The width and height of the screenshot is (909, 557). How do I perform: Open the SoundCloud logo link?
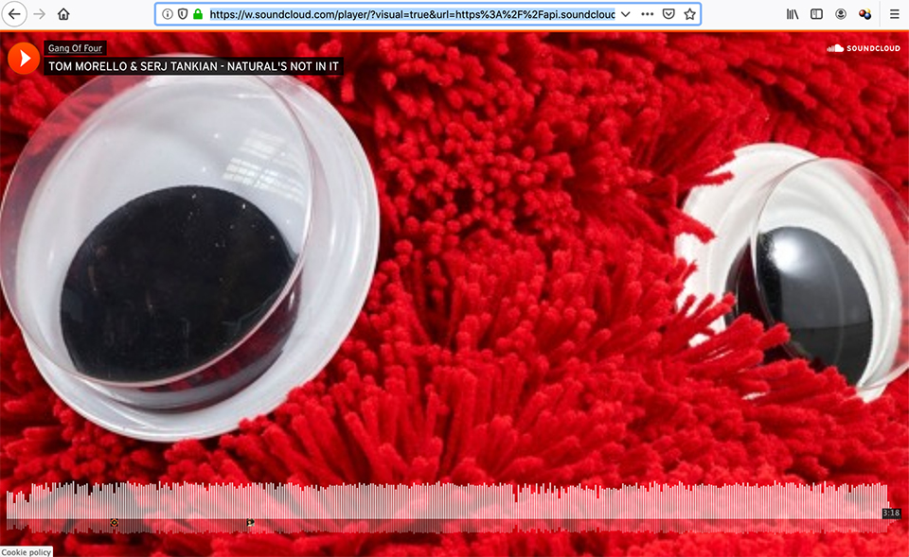pos(864,48)
